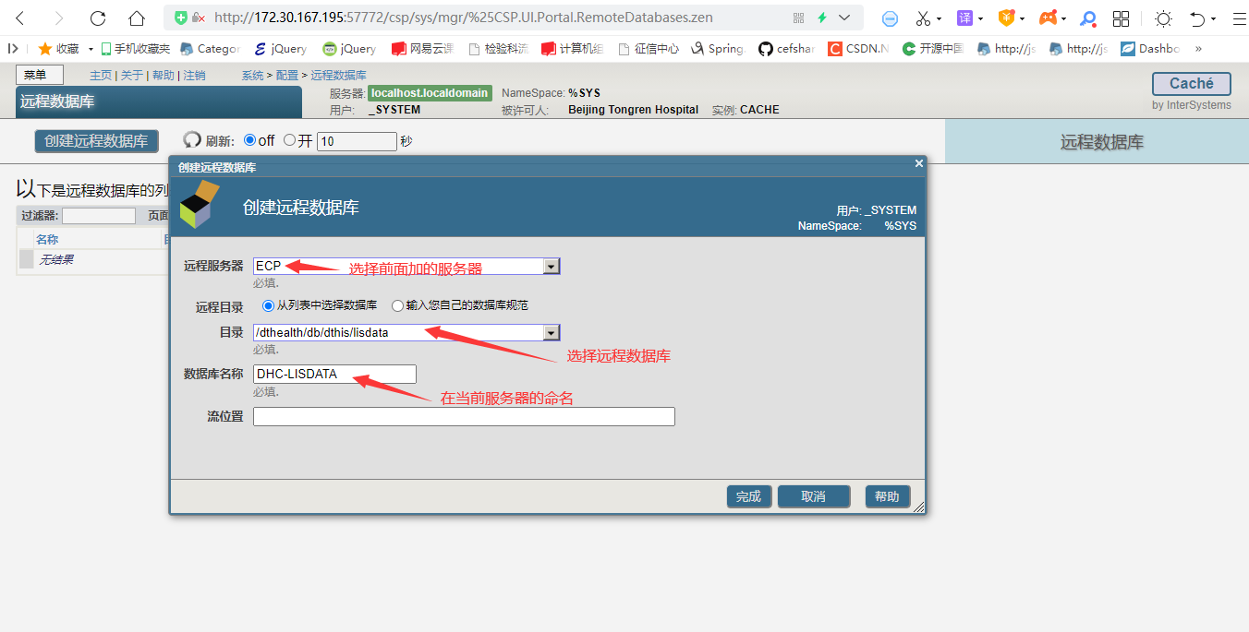
Task: Open the cefshar GitHub bookmark
Action: 786,49
